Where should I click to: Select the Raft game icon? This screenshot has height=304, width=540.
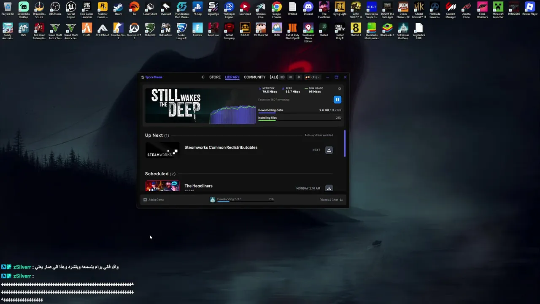(23, 30)
